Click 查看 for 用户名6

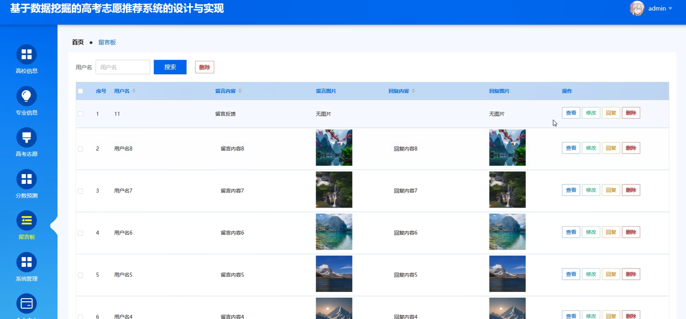click(x=571, y=232)
